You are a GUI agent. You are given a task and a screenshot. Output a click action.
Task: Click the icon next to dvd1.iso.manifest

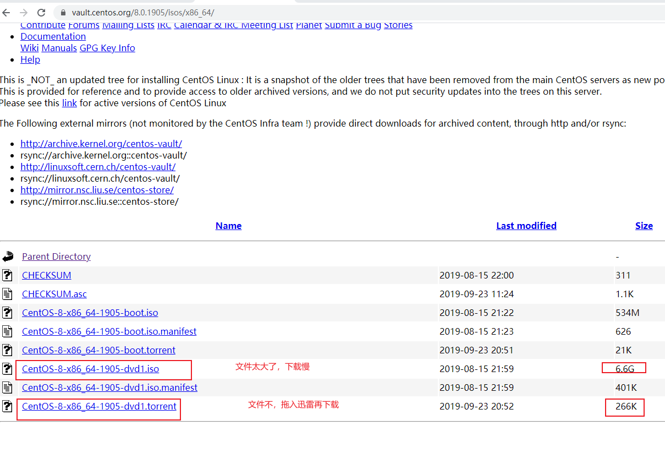7,387
